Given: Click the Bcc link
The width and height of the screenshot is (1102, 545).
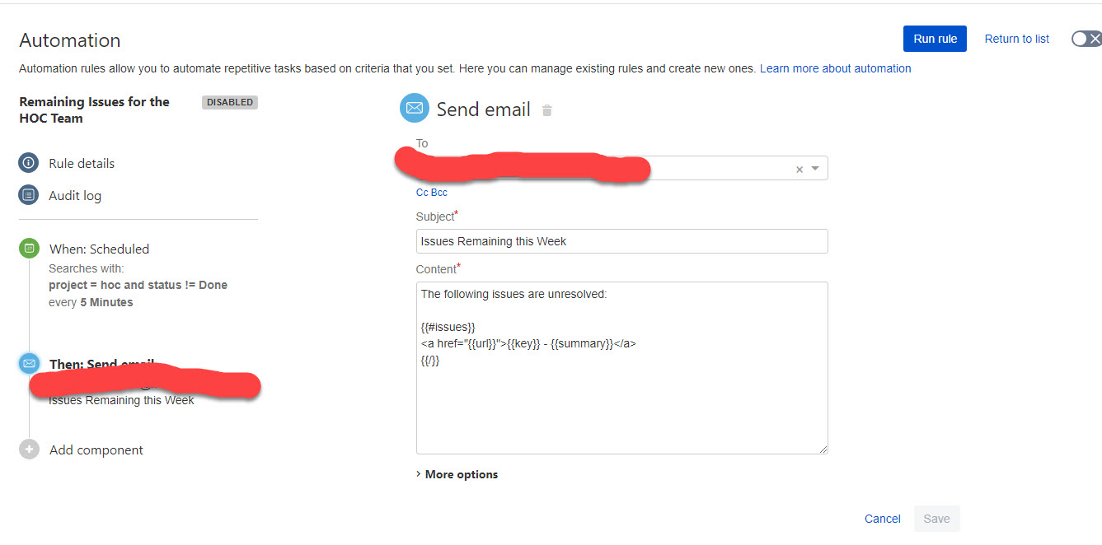Looking at the screenshot, I should pyautogui.click(x=439, y=193).
